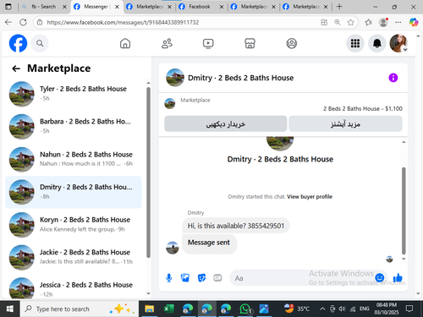
Task: Click the address bar URL
Action: [123, 22]
